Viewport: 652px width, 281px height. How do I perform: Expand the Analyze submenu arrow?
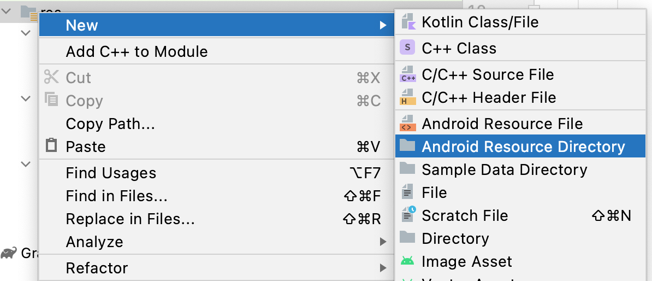[x=383, y=242]
